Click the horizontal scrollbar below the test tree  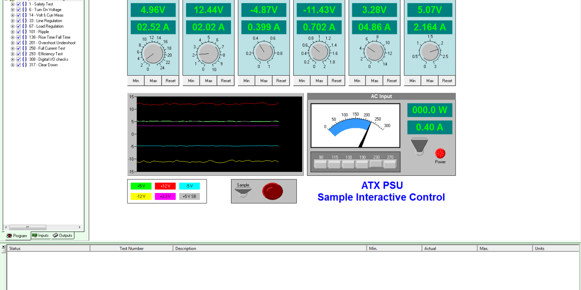pyautogui.click(x=28, y=227)
